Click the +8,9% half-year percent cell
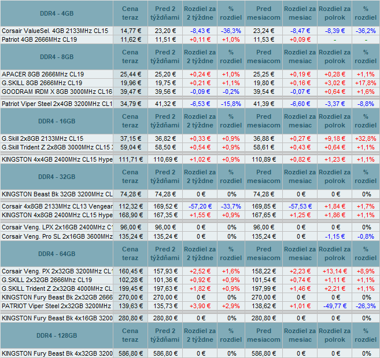Image resolution: width=380 pixels, height=358 pixels. [x=366, y=271]
